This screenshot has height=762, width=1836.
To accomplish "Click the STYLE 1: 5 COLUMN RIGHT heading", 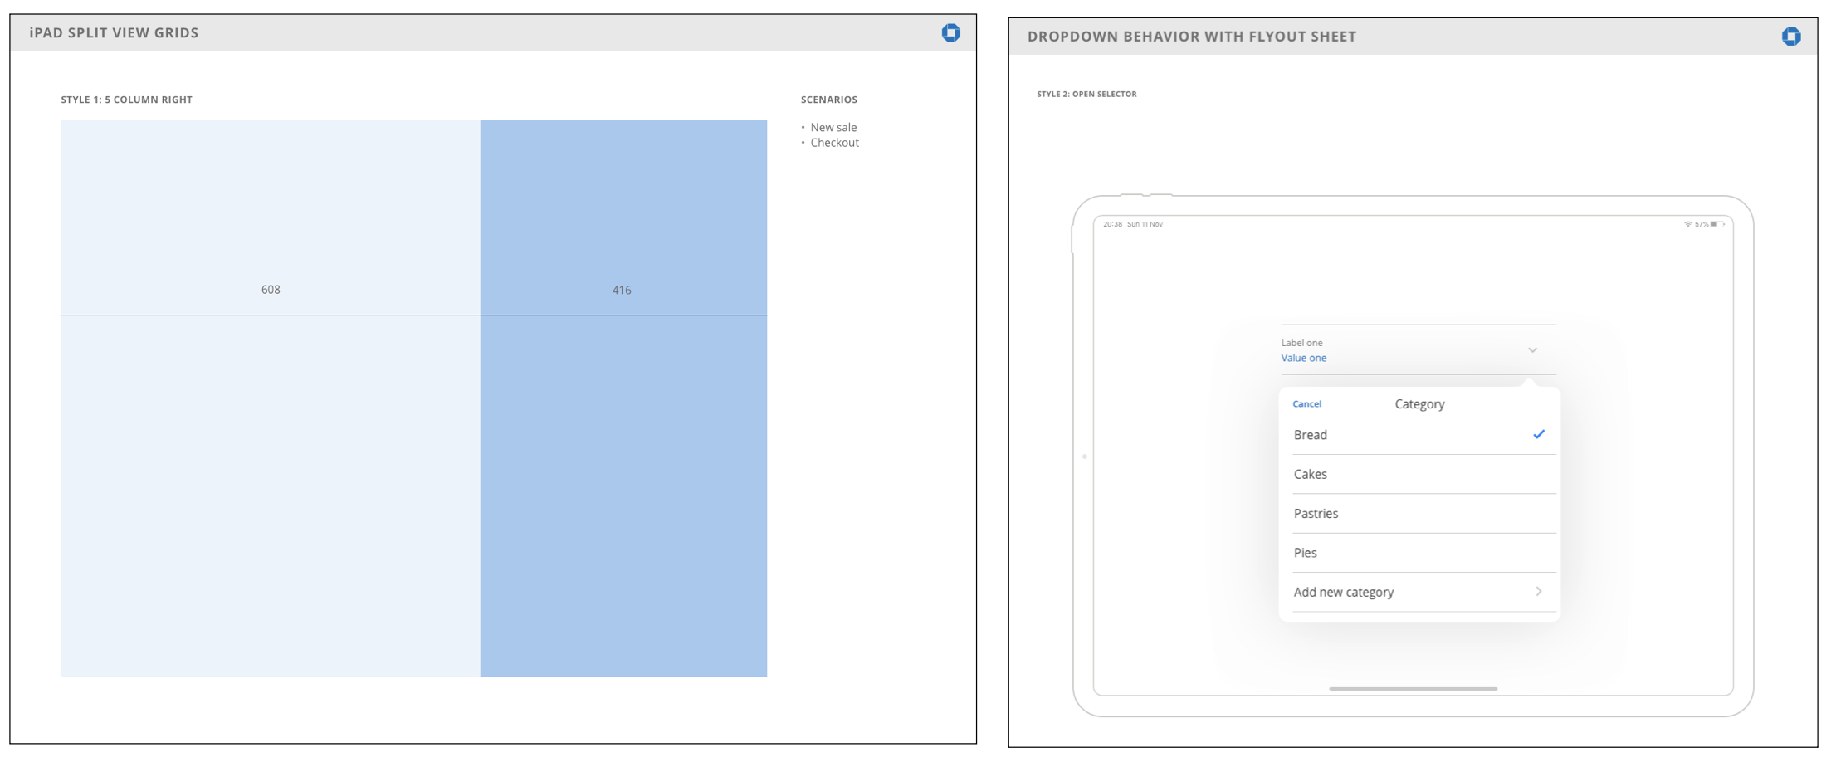I will [126, 100].
